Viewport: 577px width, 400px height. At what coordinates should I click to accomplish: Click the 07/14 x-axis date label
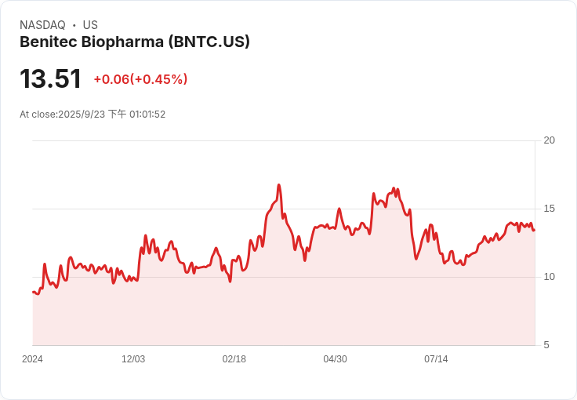(436, 359)
